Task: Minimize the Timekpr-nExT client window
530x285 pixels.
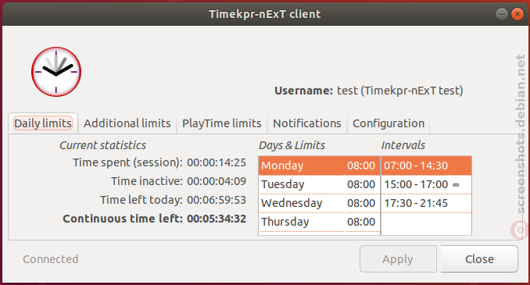Action: [x=502, y=14]
